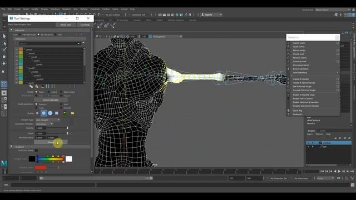Go to the end of playback range
The image size is (356, 200).
(352, 172)
